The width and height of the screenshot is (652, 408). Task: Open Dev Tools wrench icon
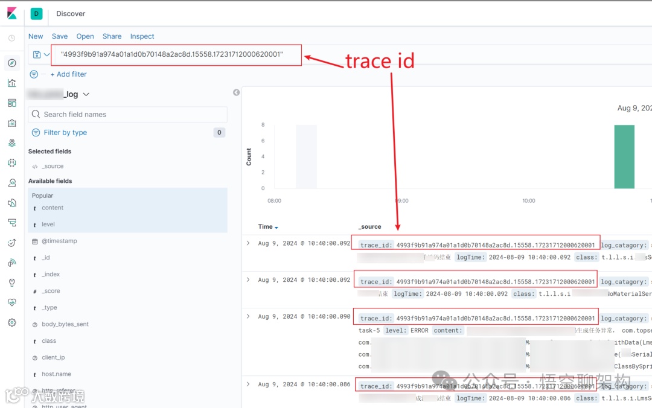coord(11,282)
